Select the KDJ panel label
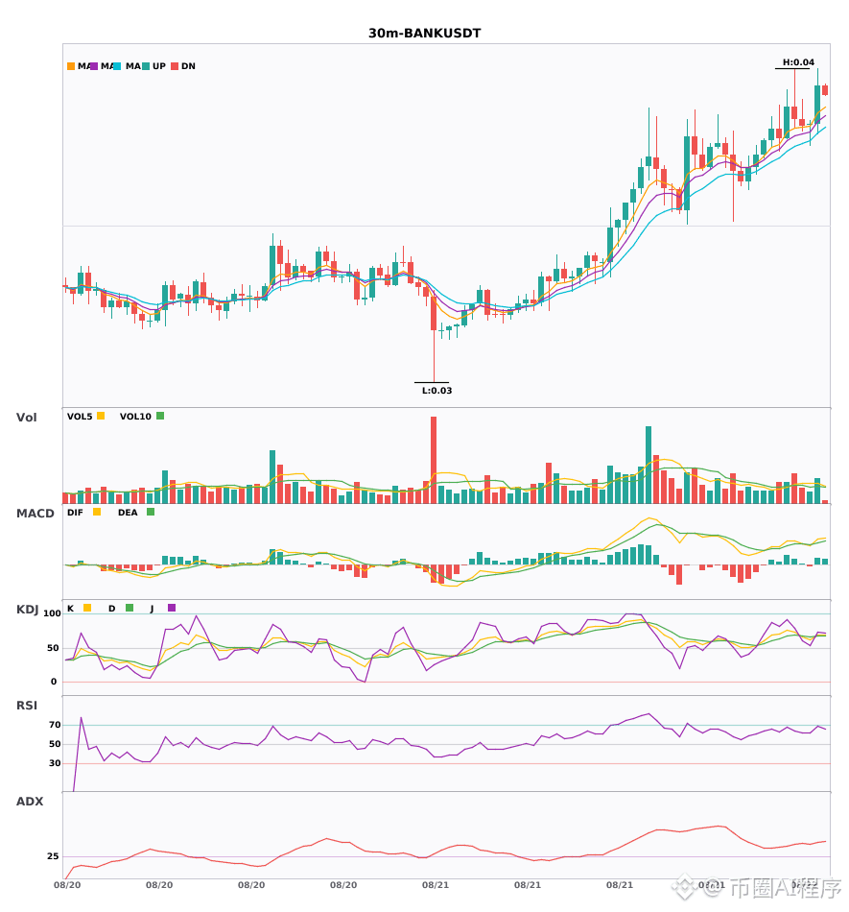 (x=27, y=610)
